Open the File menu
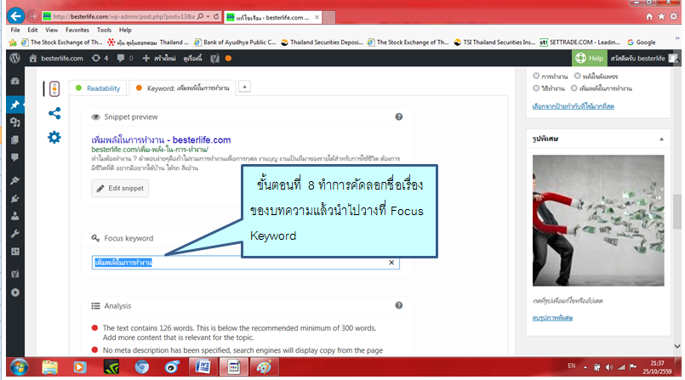 click(15, 30)
